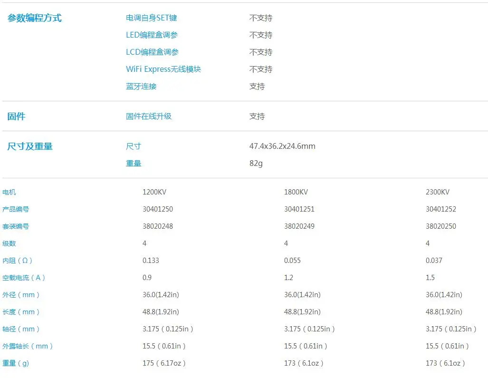Select the 外露轴长（mm） row label

click(x=28, y=346)
